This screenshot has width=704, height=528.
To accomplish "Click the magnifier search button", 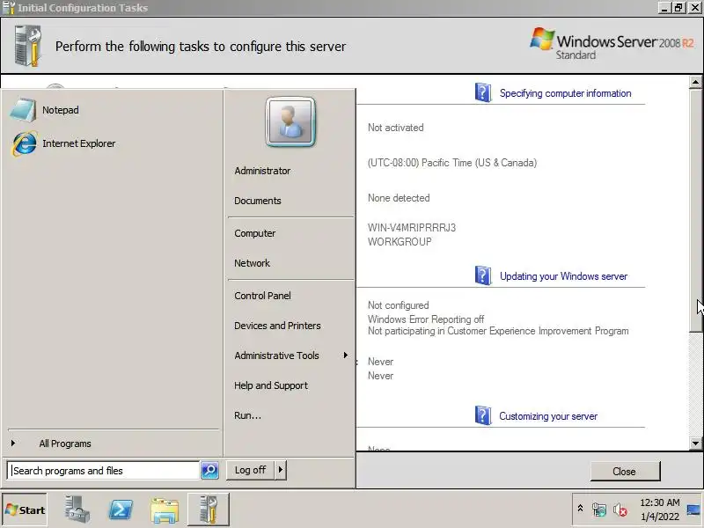I will (x=209, y=471).
